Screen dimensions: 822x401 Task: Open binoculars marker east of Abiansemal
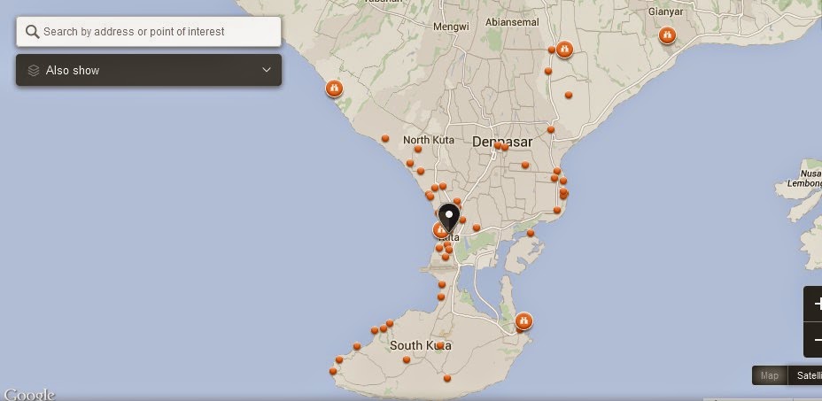(x=564, y=50)
